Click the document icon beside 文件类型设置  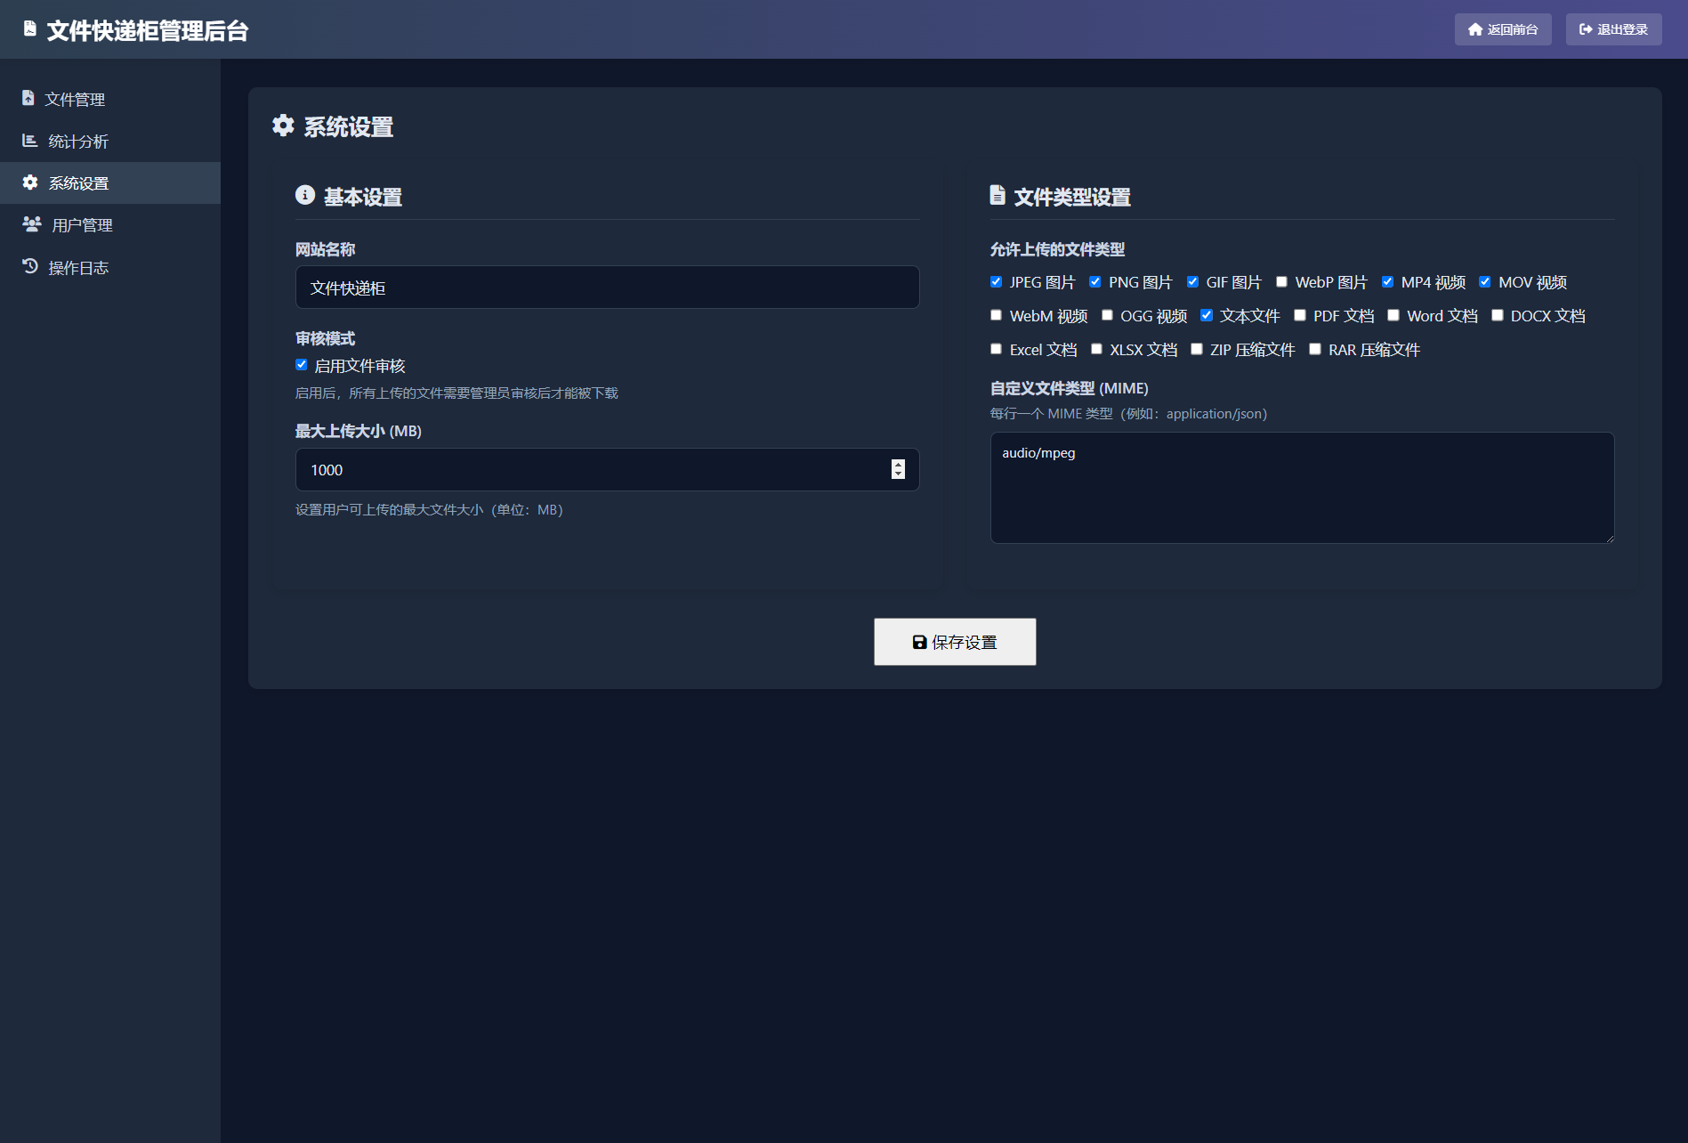pyautogui.click(x=997, y=196)
